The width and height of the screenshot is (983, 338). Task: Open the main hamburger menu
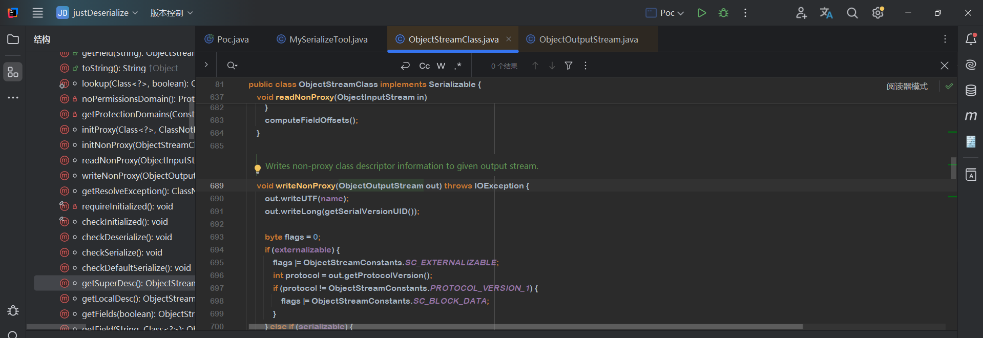pos(37,13)
